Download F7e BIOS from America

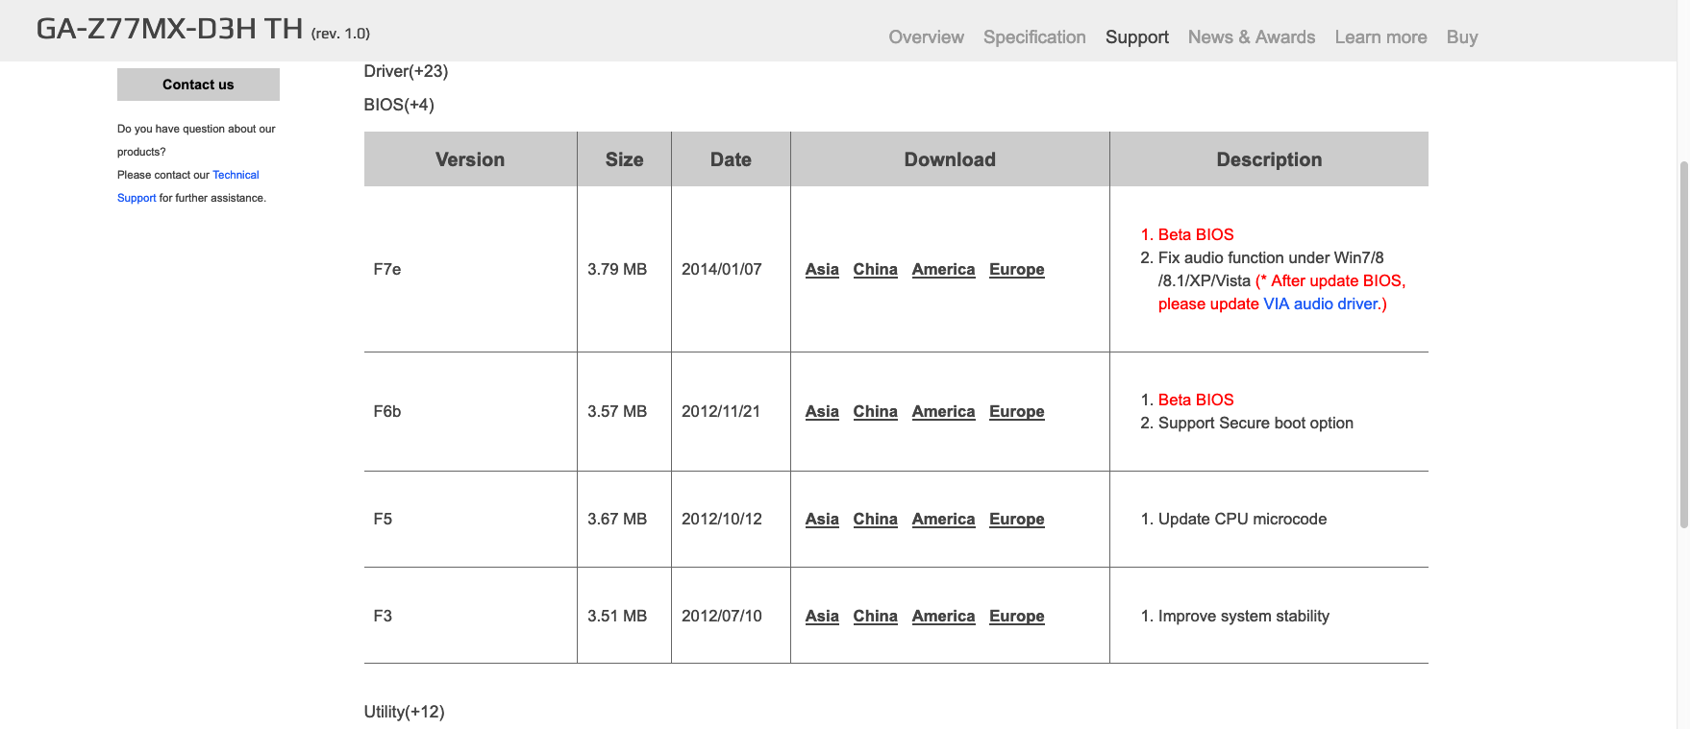point(943,270)
